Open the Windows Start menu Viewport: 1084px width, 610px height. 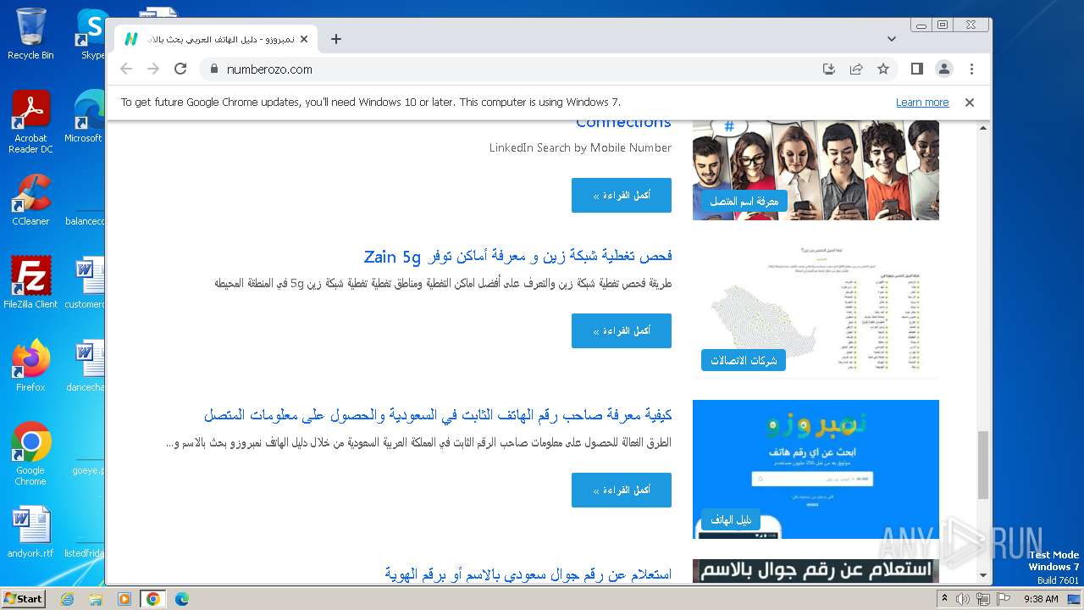(x=23, y=598)
